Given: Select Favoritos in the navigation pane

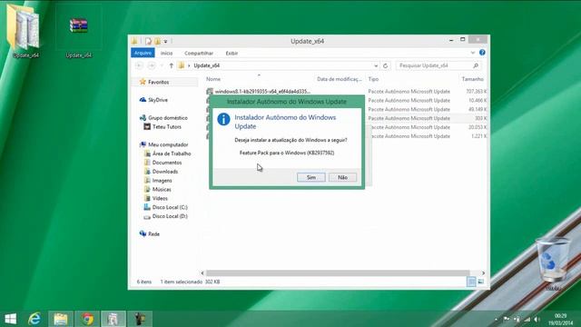Looking at the screenshot, I should 158,82.
